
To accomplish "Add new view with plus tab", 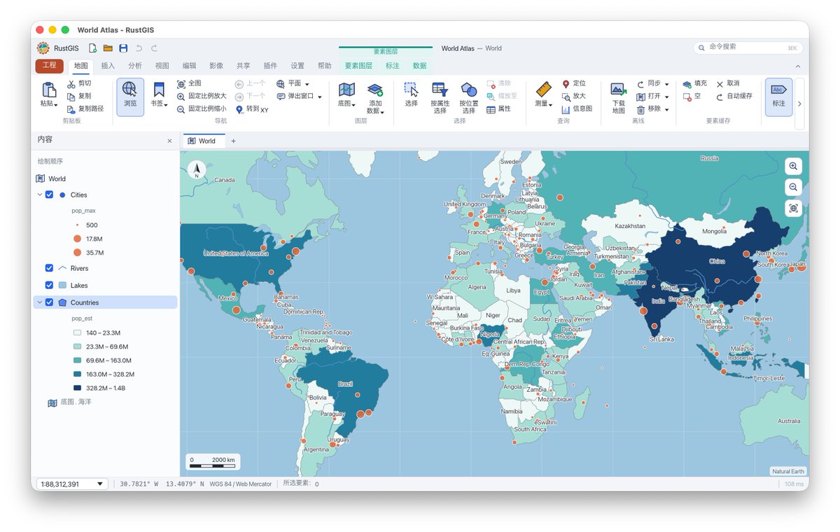I will 234,141.
